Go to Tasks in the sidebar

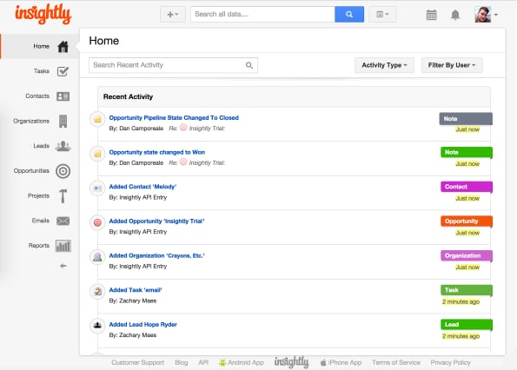(x=41, y=71)
